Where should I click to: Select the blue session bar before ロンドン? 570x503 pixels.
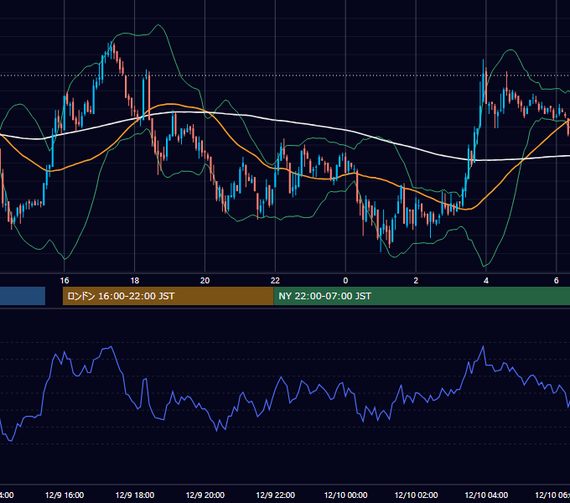click(23, 296)
